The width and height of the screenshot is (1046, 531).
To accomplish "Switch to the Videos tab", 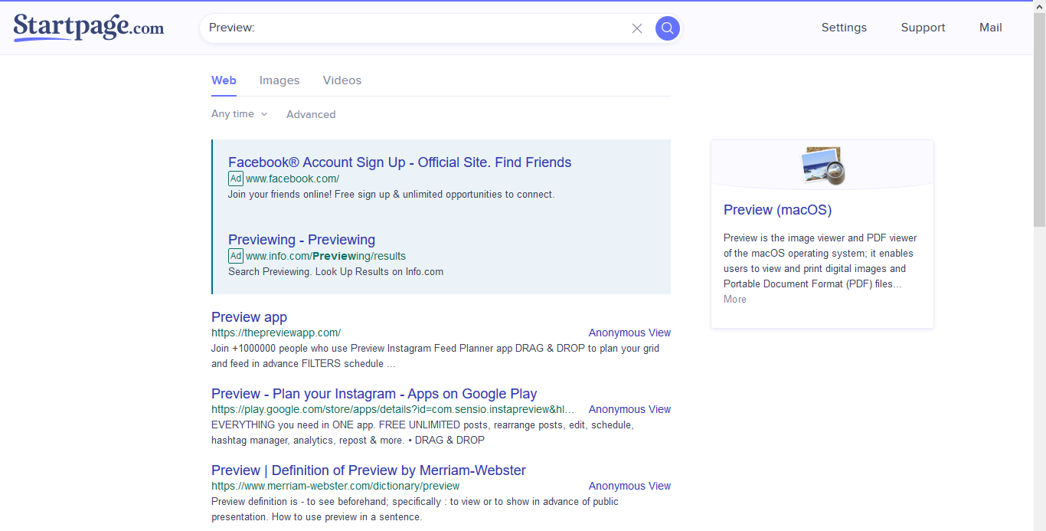I will click(342, 80).
